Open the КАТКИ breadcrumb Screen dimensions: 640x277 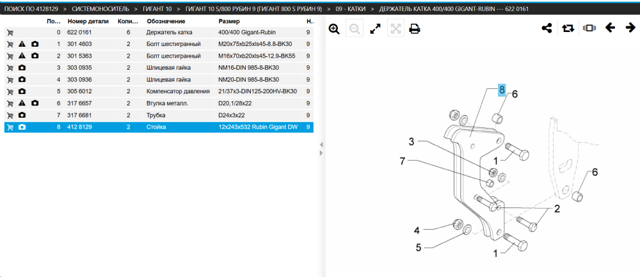pos(351,8)
